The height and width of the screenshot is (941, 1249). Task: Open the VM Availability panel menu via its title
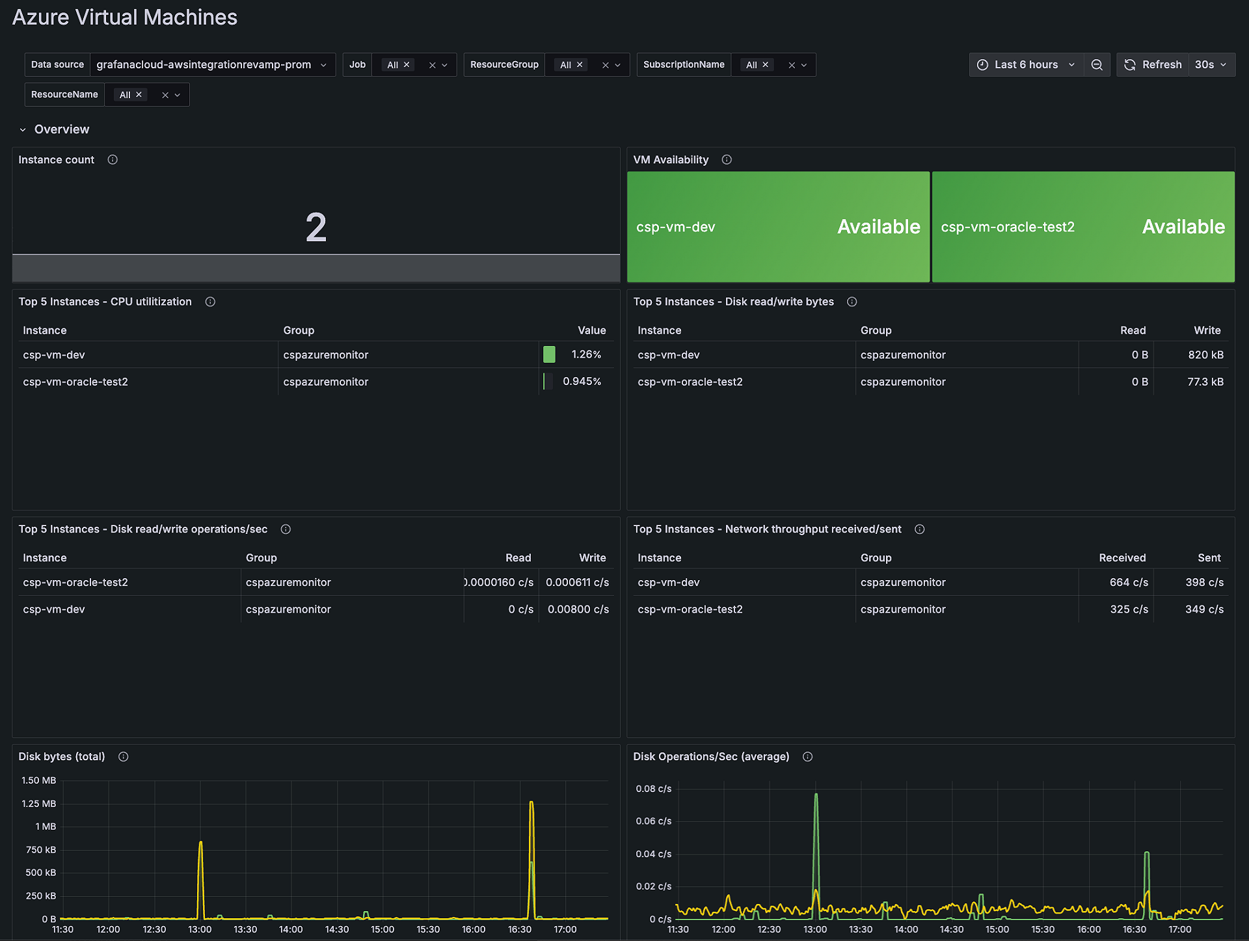[671, 159]
